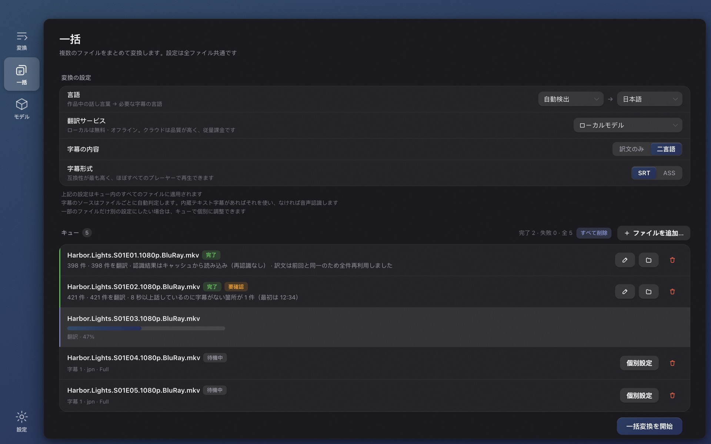Image resolution: width=711 pixels, height=444 pixels.
Task: Reveal S01E01 output folder
Action: coord(648,260)
